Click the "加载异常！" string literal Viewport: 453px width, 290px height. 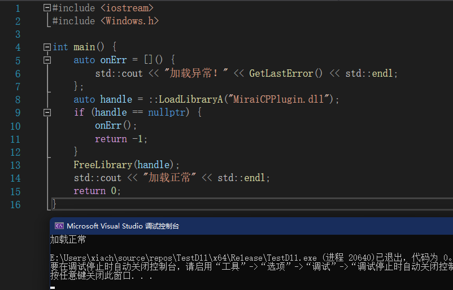(196, 73)
